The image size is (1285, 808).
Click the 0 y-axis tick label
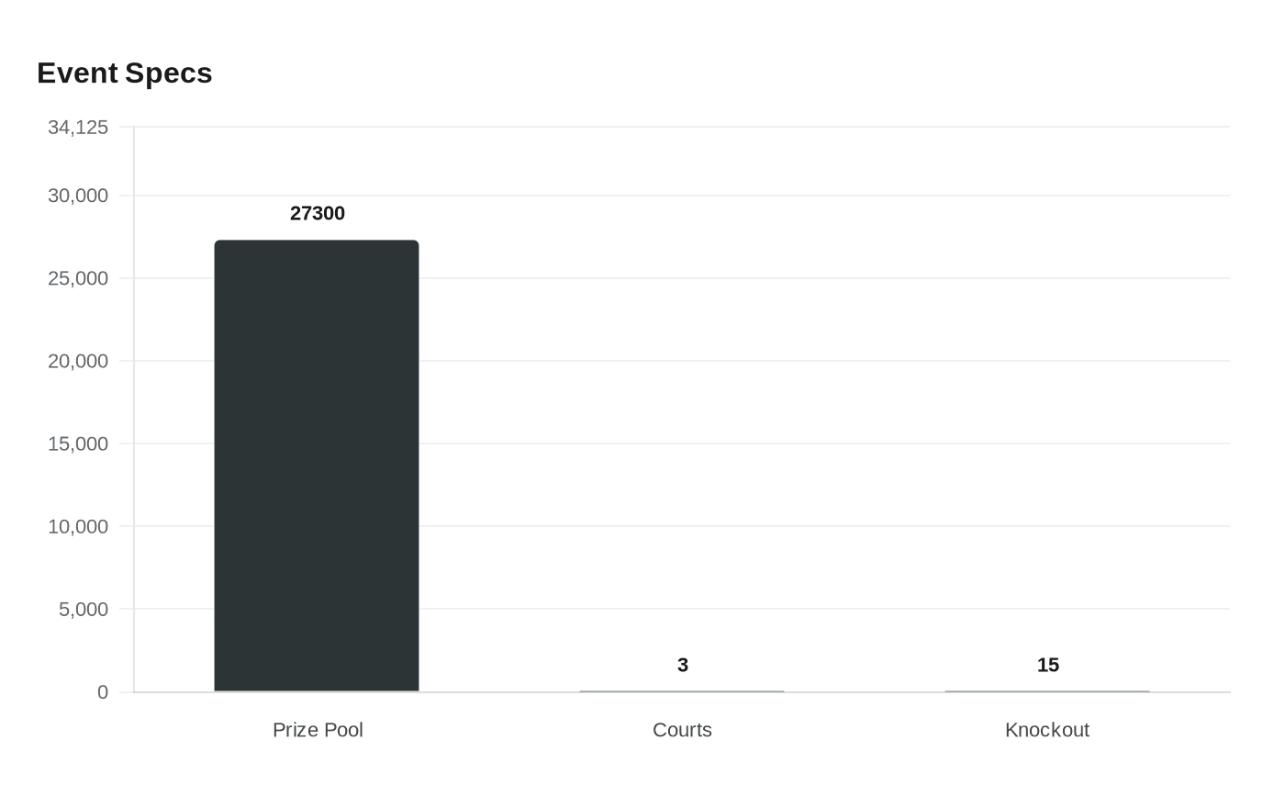(103, 692)
